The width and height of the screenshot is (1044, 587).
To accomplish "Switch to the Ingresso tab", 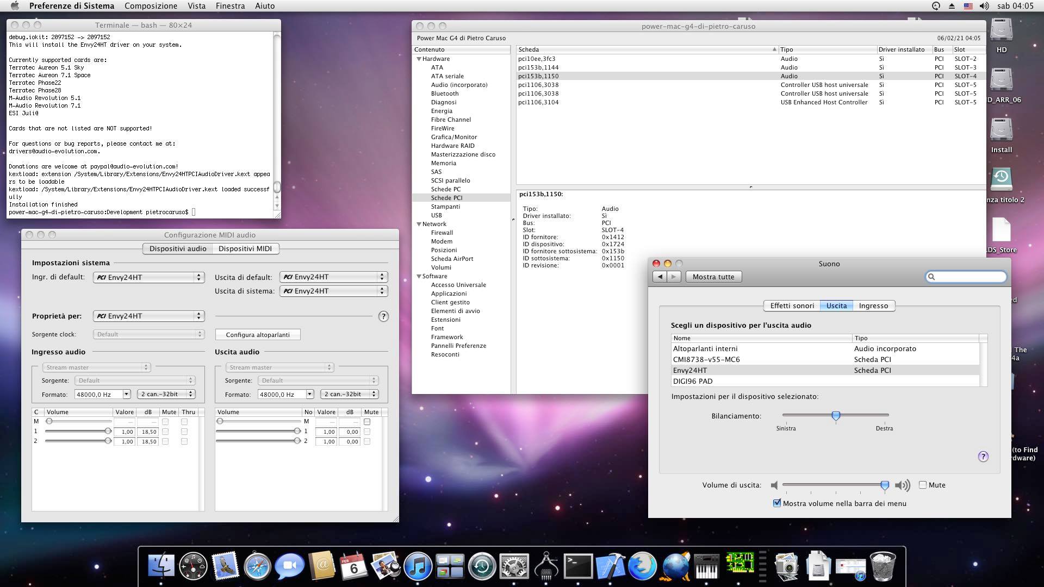I will 873,305.
